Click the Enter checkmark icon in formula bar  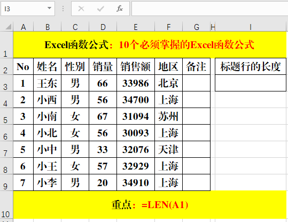click(x=100, y=9)
